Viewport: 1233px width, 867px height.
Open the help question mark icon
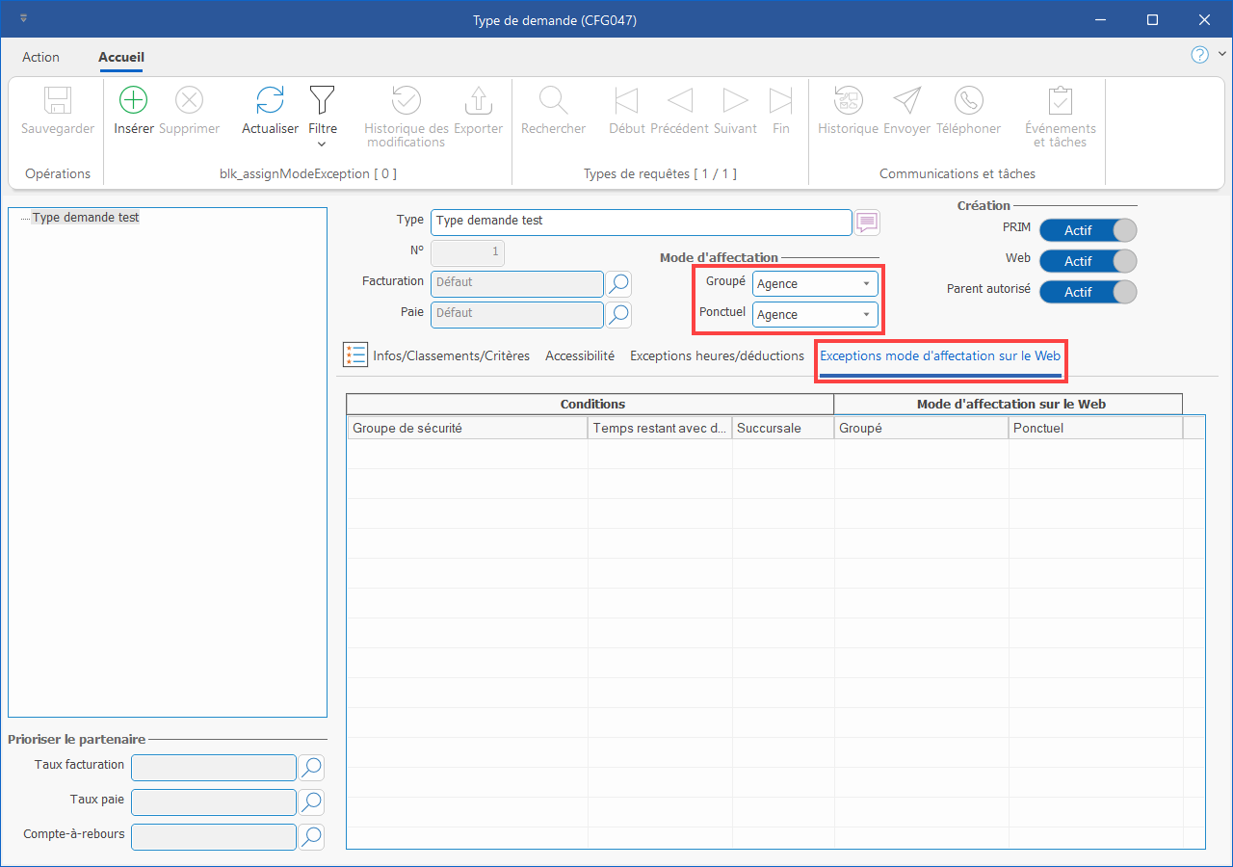[x=1199, y=55]
